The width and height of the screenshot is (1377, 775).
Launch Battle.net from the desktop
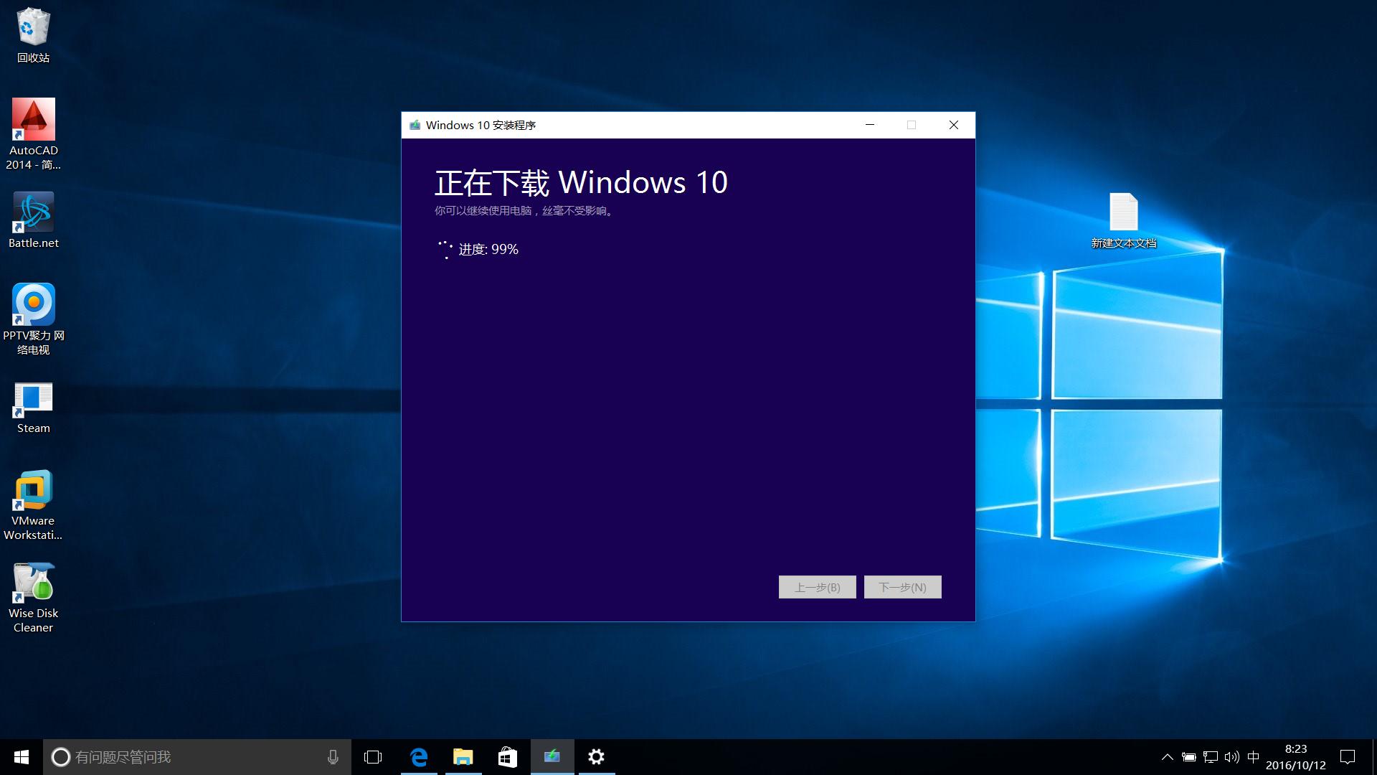click(33, 212)
